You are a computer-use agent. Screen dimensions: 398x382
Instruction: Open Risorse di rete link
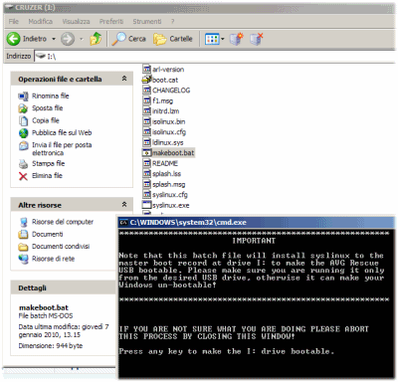click(x=53, y=259)
